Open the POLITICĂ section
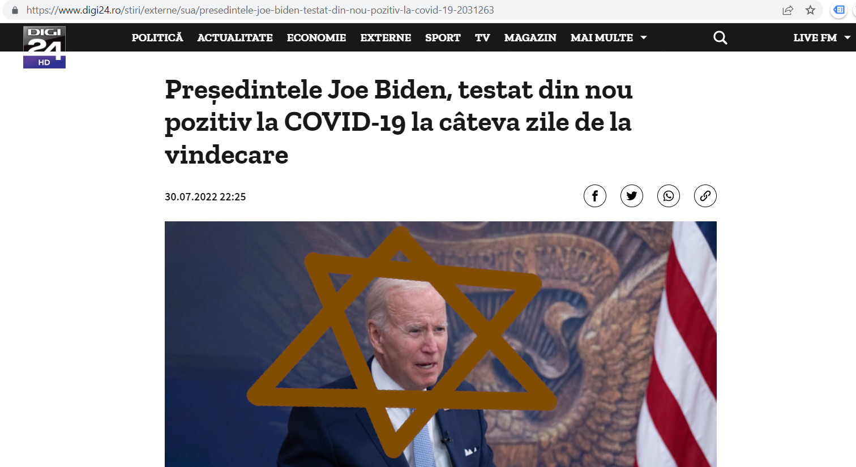 click(157, 37)
